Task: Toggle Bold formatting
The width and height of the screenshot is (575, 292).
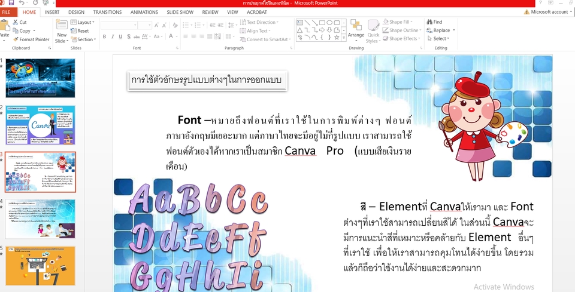Action: (x=104, y=36)
